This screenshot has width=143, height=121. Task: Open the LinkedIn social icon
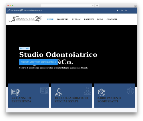[x=126, y=10]
